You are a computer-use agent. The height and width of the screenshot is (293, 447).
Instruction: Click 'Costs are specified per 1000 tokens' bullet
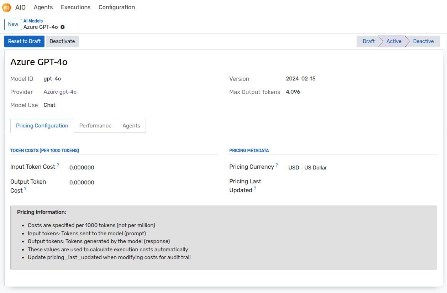pos(91,225)
